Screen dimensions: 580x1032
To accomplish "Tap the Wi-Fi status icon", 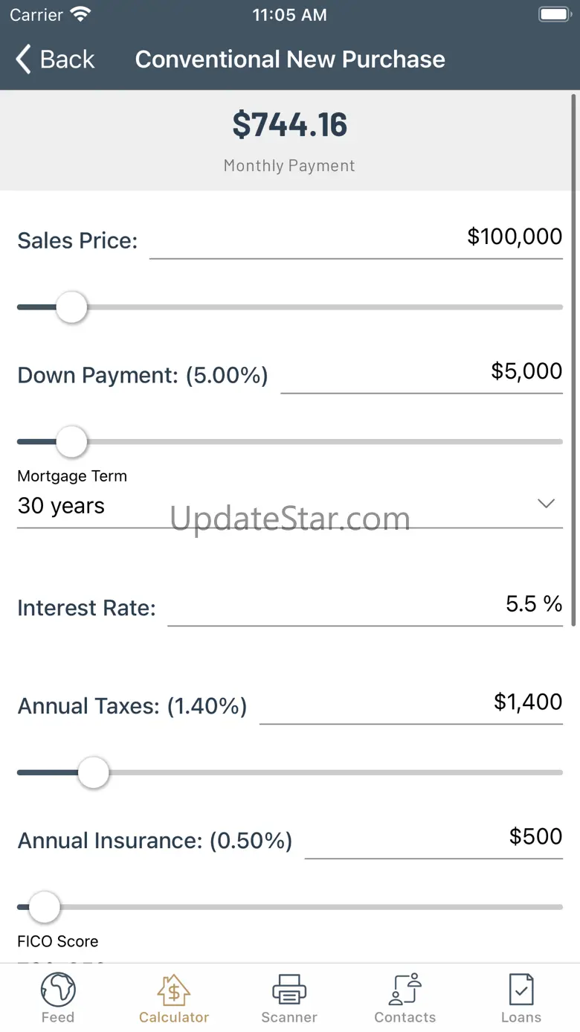I will click(x=80, y=15).
